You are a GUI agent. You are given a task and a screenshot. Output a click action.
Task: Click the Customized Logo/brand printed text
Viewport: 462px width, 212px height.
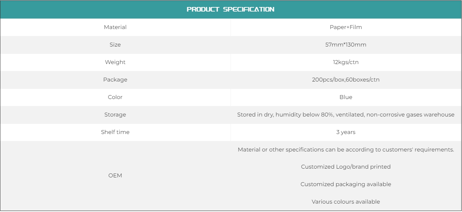click(346, 167)
